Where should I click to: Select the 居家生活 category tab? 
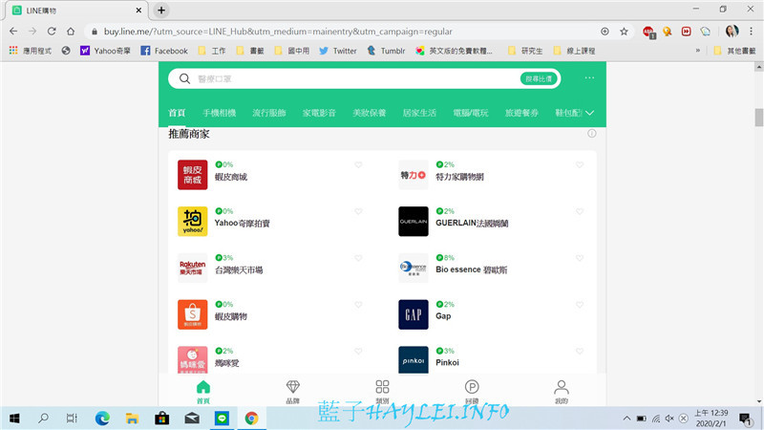pos(419,113)
